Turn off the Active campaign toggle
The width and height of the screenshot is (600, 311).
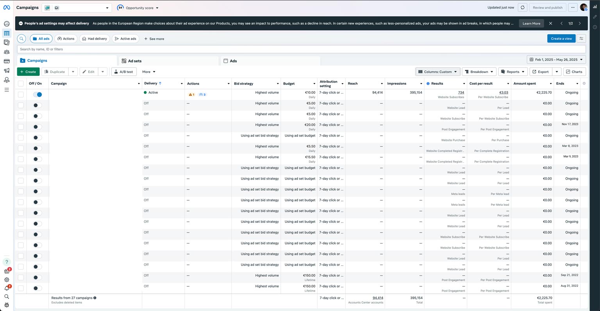37,94
